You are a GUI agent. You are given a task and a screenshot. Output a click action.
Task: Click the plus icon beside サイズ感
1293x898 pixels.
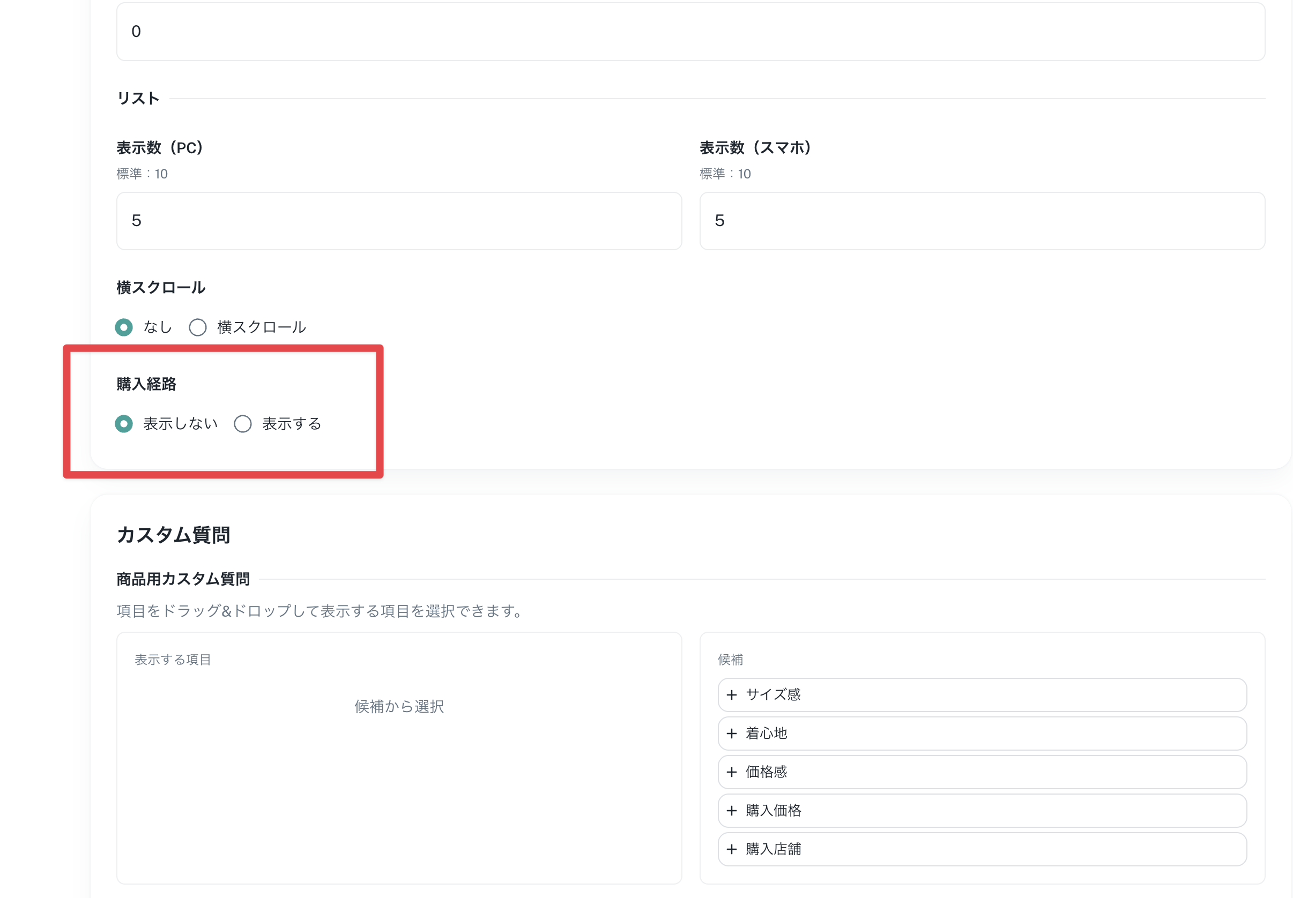(731, 695)
